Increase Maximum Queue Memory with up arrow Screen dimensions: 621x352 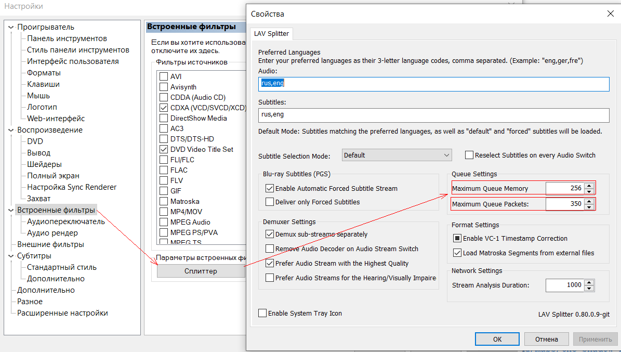(x=589, y=186)
